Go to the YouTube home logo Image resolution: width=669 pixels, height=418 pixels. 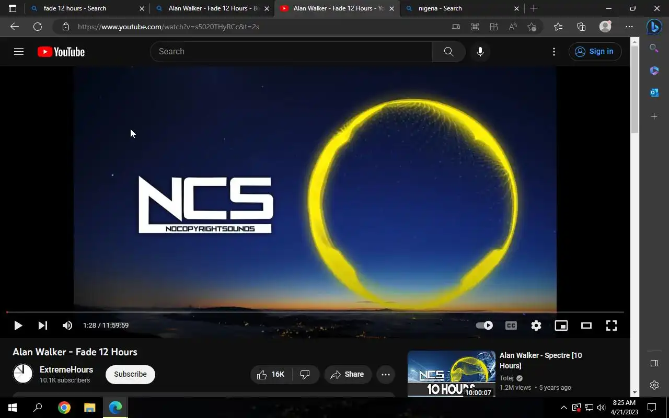(61, 52)
